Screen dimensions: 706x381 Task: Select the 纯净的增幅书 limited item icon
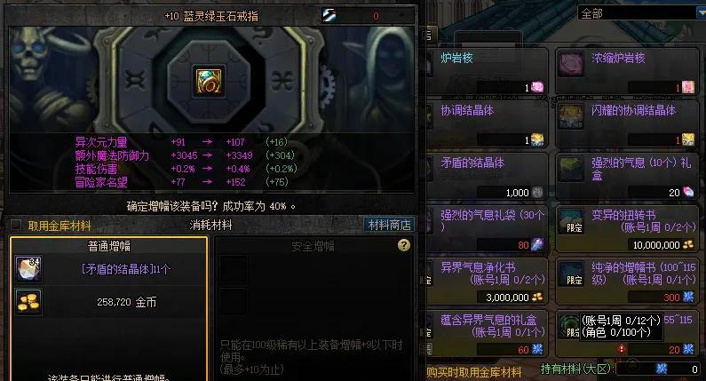point(571,274)
